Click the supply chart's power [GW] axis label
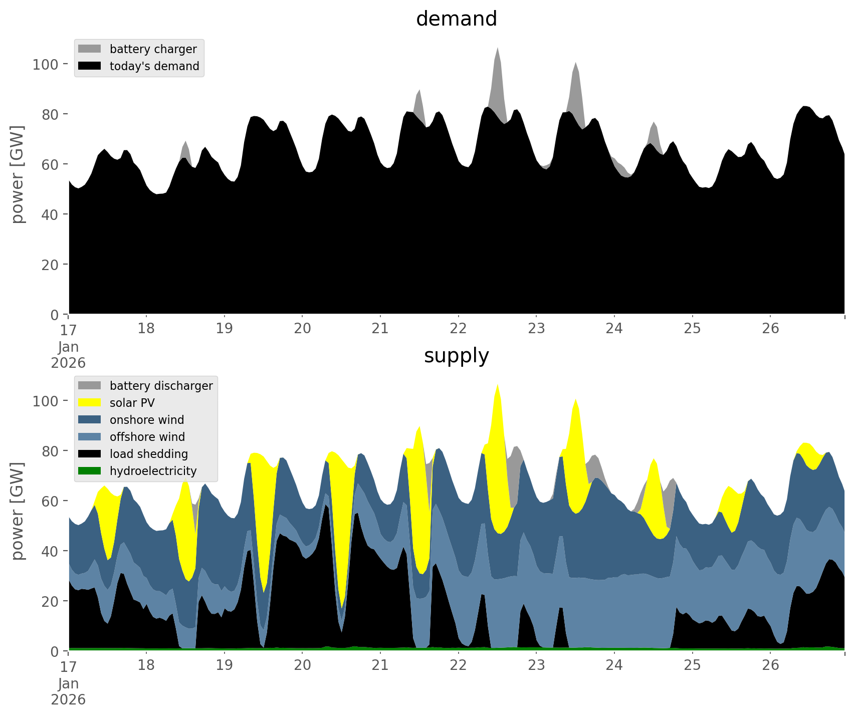The width and height of the screenshot is (855, 717). pos(17,511)
